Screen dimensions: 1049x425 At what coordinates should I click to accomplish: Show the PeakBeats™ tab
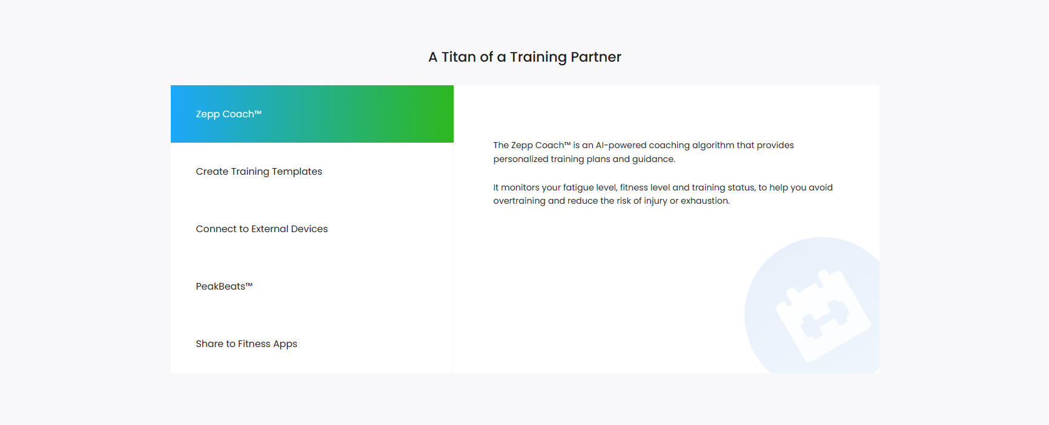(x=223, y=287)
